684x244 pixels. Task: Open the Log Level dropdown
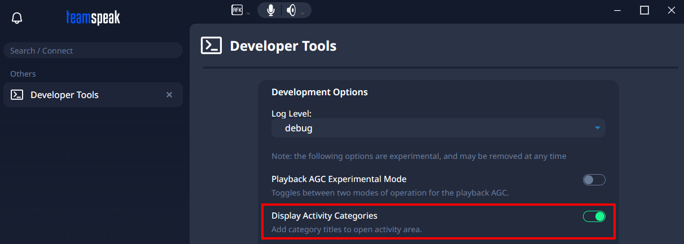click(438, 128)
